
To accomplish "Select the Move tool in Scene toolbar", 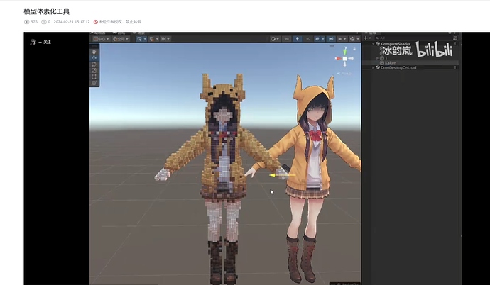I will click(94, 58).
